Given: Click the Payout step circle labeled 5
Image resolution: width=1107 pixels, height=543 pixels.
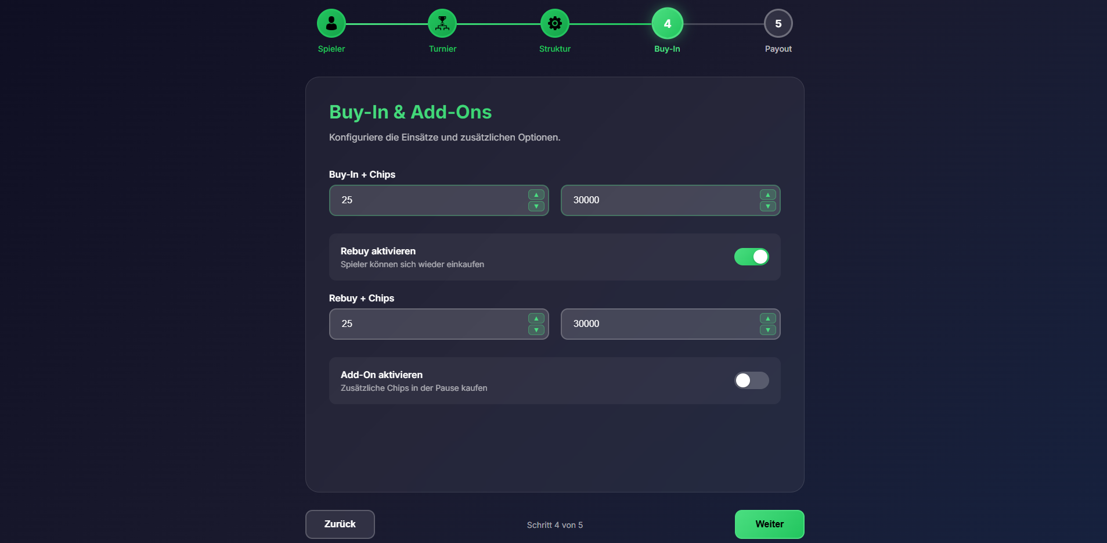Looking at the screenshot, I should coord(778,23).
